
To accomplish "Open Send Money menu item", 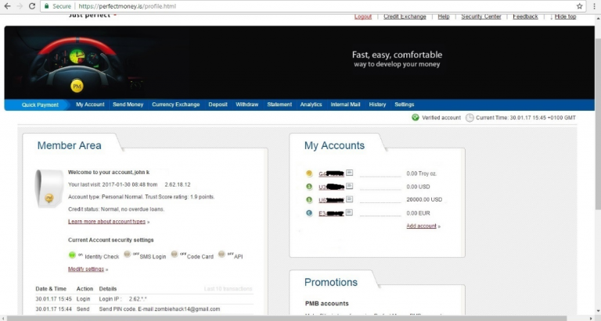I will point(128,105).
